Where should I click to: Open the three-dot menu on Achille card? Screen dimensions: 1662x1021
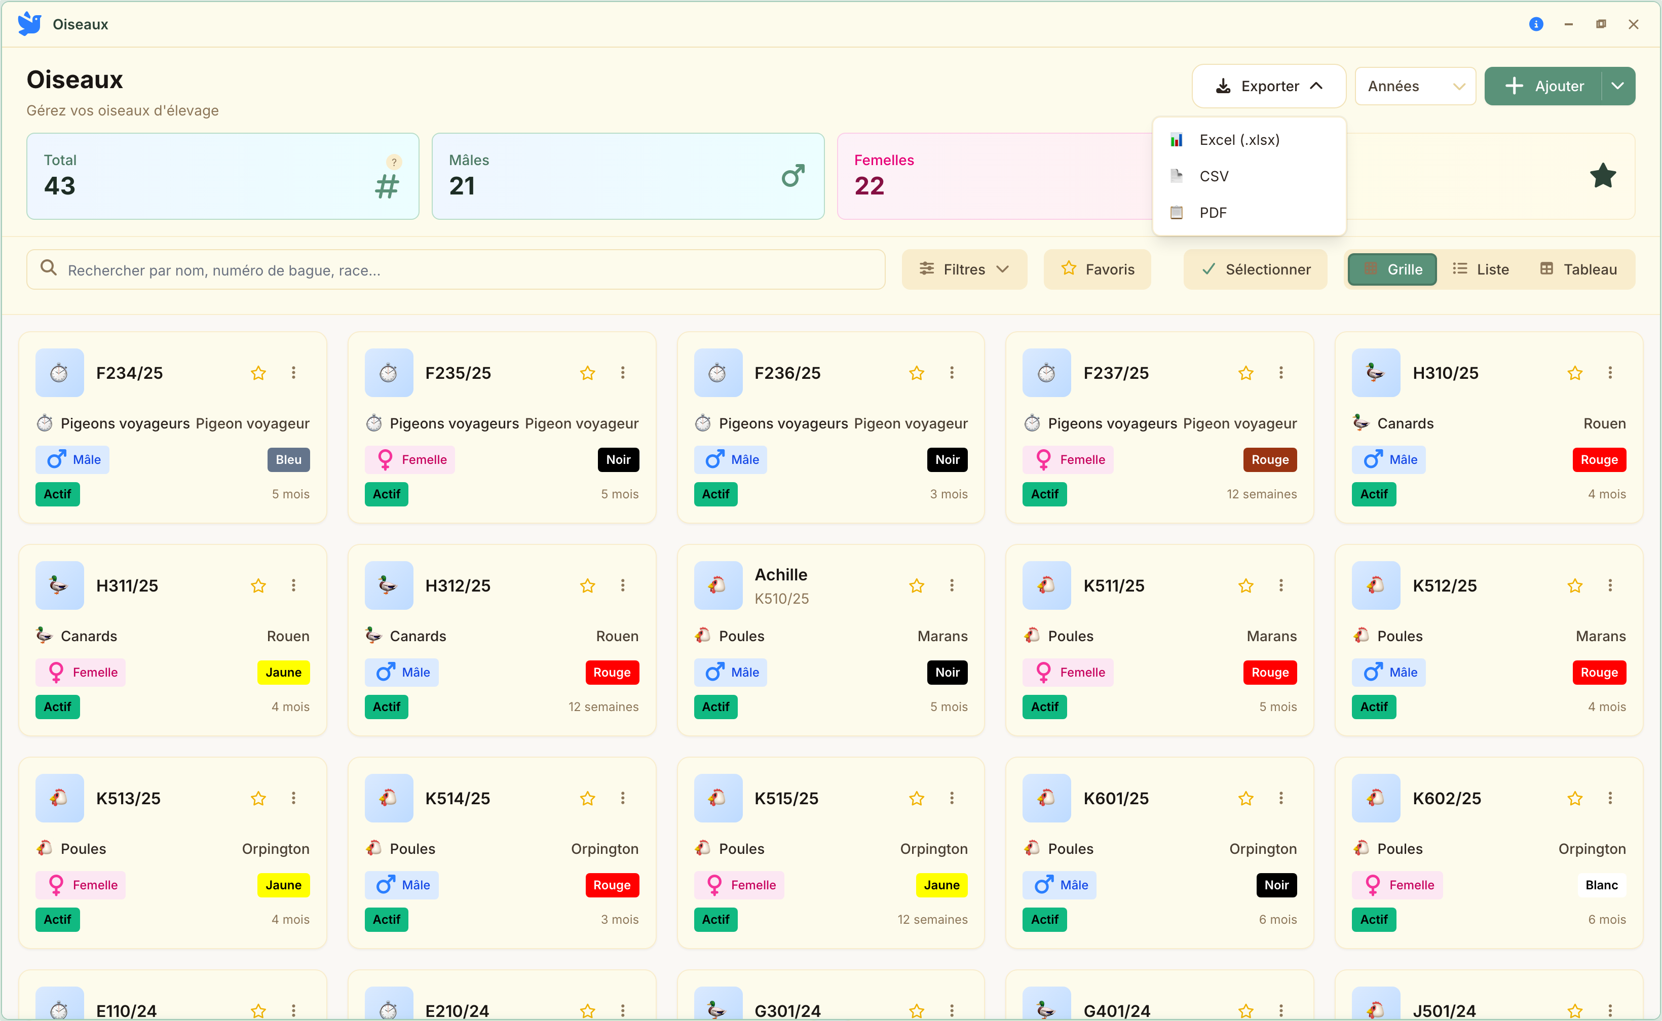tap(951, 585)
